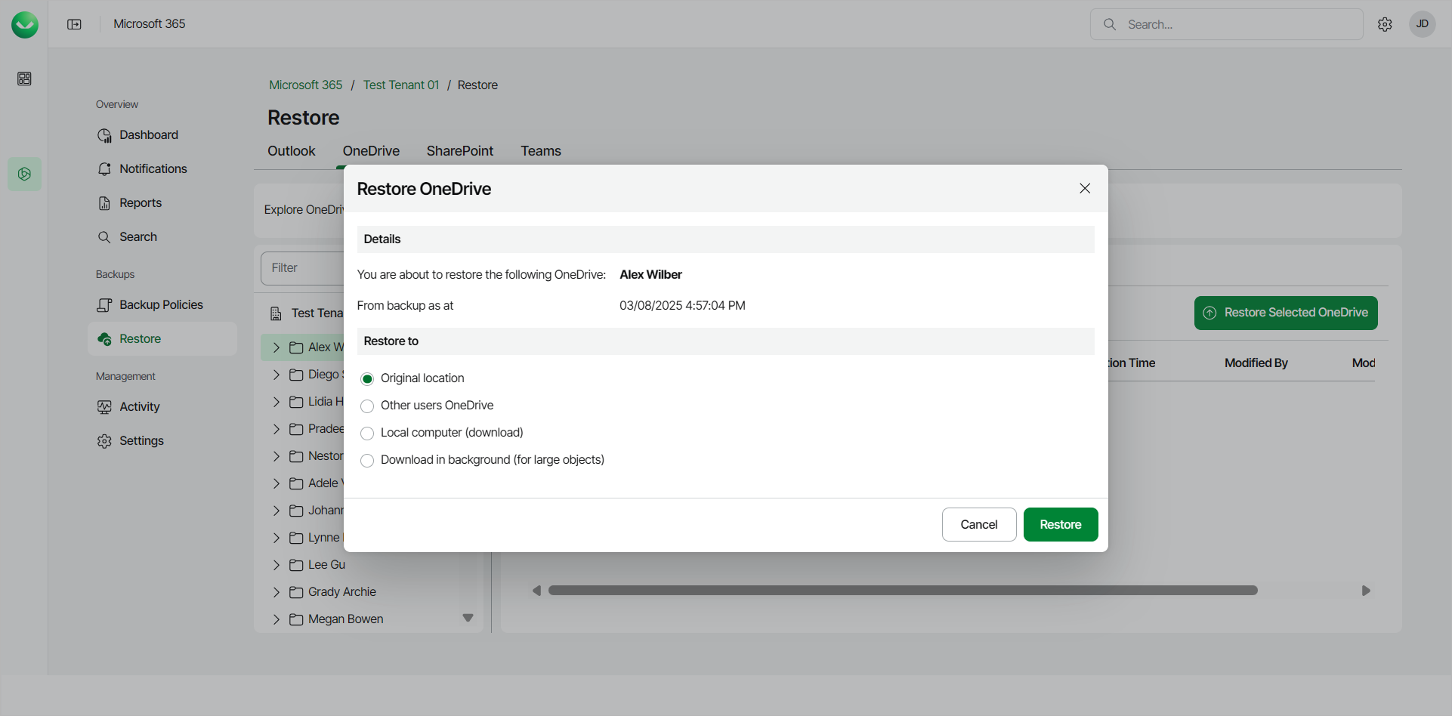Click the down arrow of tree scrollbar
This screenshot has height=716, width=1452.
click(x=468, y=618)
